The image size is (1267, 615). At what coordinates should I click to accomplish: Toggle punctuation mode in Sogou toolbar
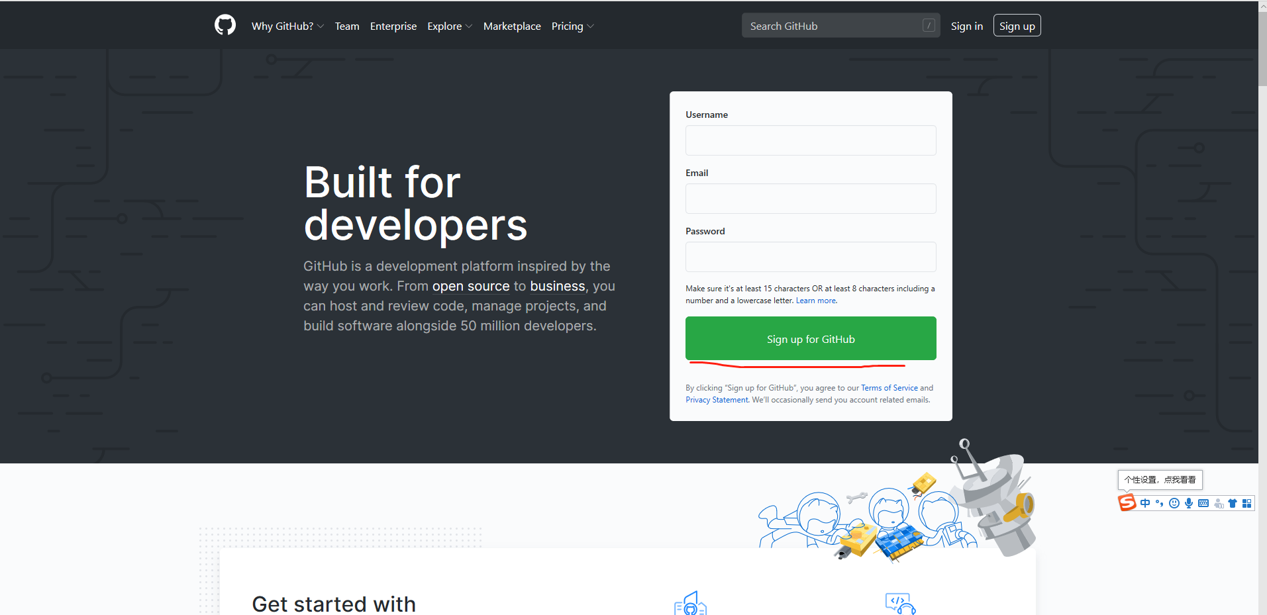pos(1159,503)
